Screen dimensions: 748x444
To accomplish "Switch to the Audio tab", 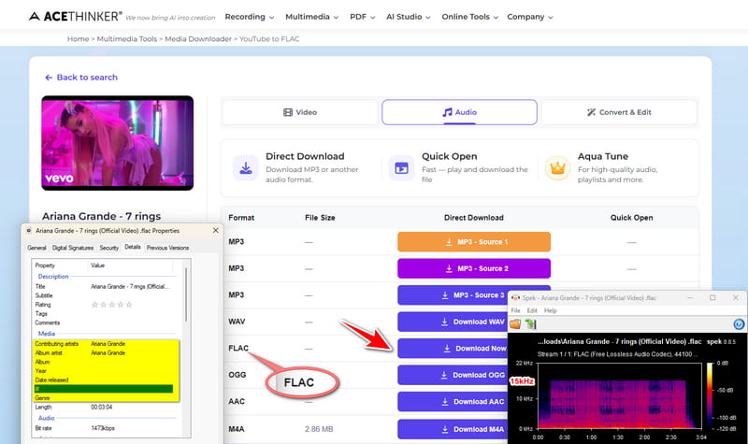I will click(x=459, y=112).
